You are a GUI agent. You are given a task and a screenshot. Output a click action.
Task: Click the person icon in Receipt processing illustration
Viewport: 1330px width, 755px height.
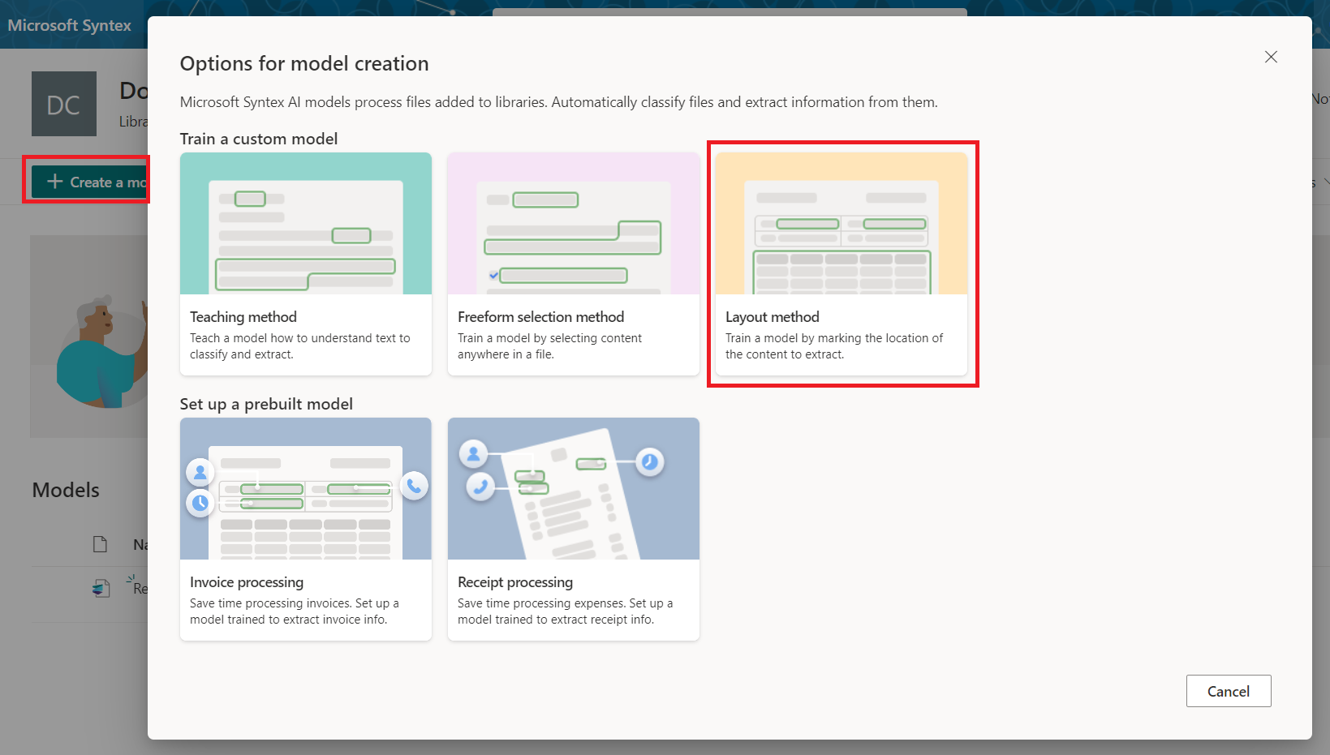click(473, 454)
